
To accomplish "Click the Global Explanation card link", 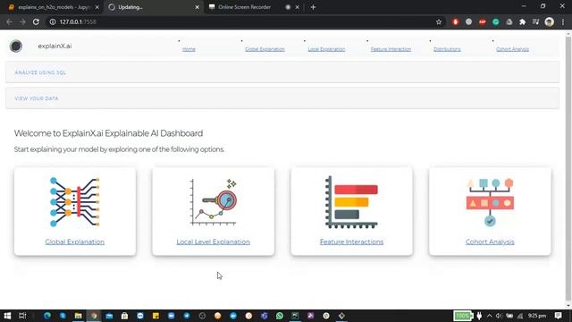I will 75,241.
